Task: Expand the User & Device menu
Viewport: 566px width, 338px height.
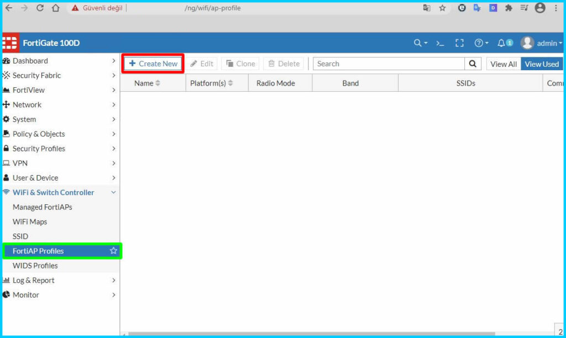Action: pyautogui.click(x=61, y=177)
